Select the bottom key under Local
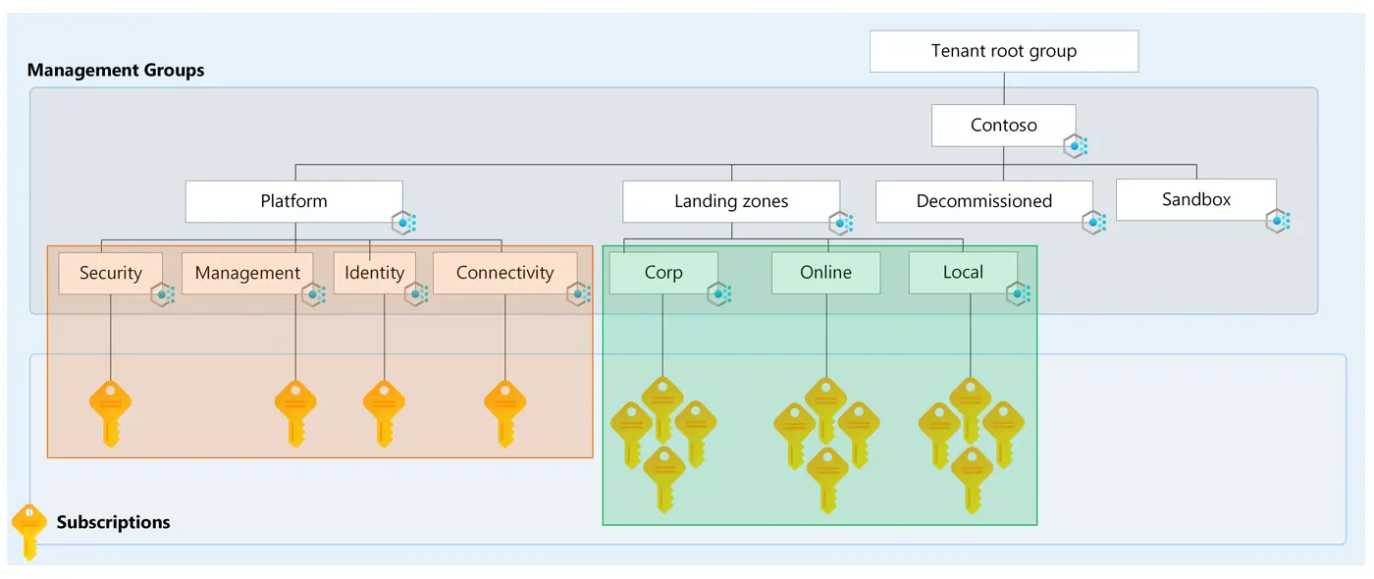This screenshot has width=1374, height=579. [973, 480]
